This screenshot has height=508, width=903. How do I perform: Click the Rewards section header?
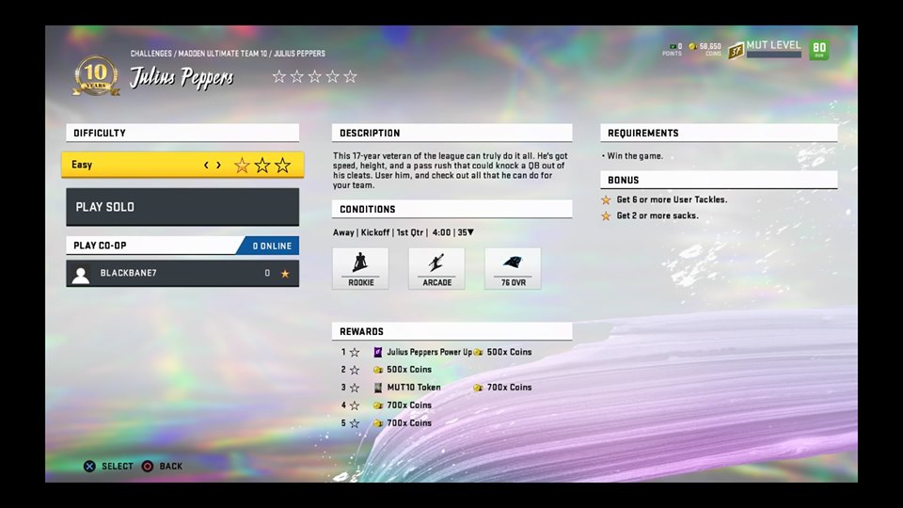pyautogui.click(x=452, y=331)
